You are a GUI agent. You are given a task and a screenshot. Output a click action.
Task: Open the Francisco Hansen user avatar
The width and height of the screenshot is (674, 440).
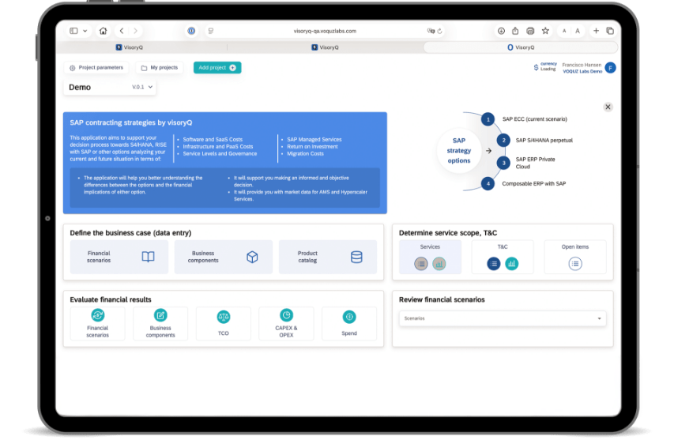tap(610, 67)
